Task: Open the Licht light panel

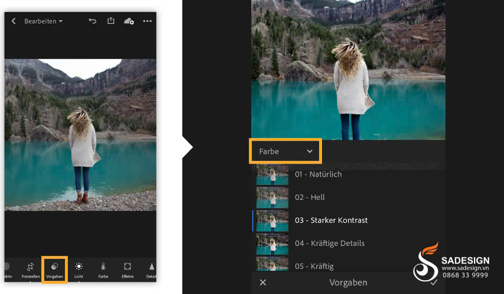Action: [x=79, y=270]
